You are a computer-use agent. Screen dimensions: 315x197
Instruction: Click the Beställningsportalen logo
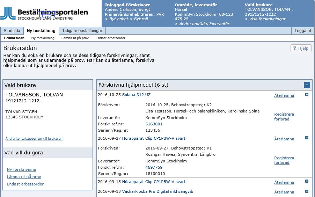coord(44,14)
